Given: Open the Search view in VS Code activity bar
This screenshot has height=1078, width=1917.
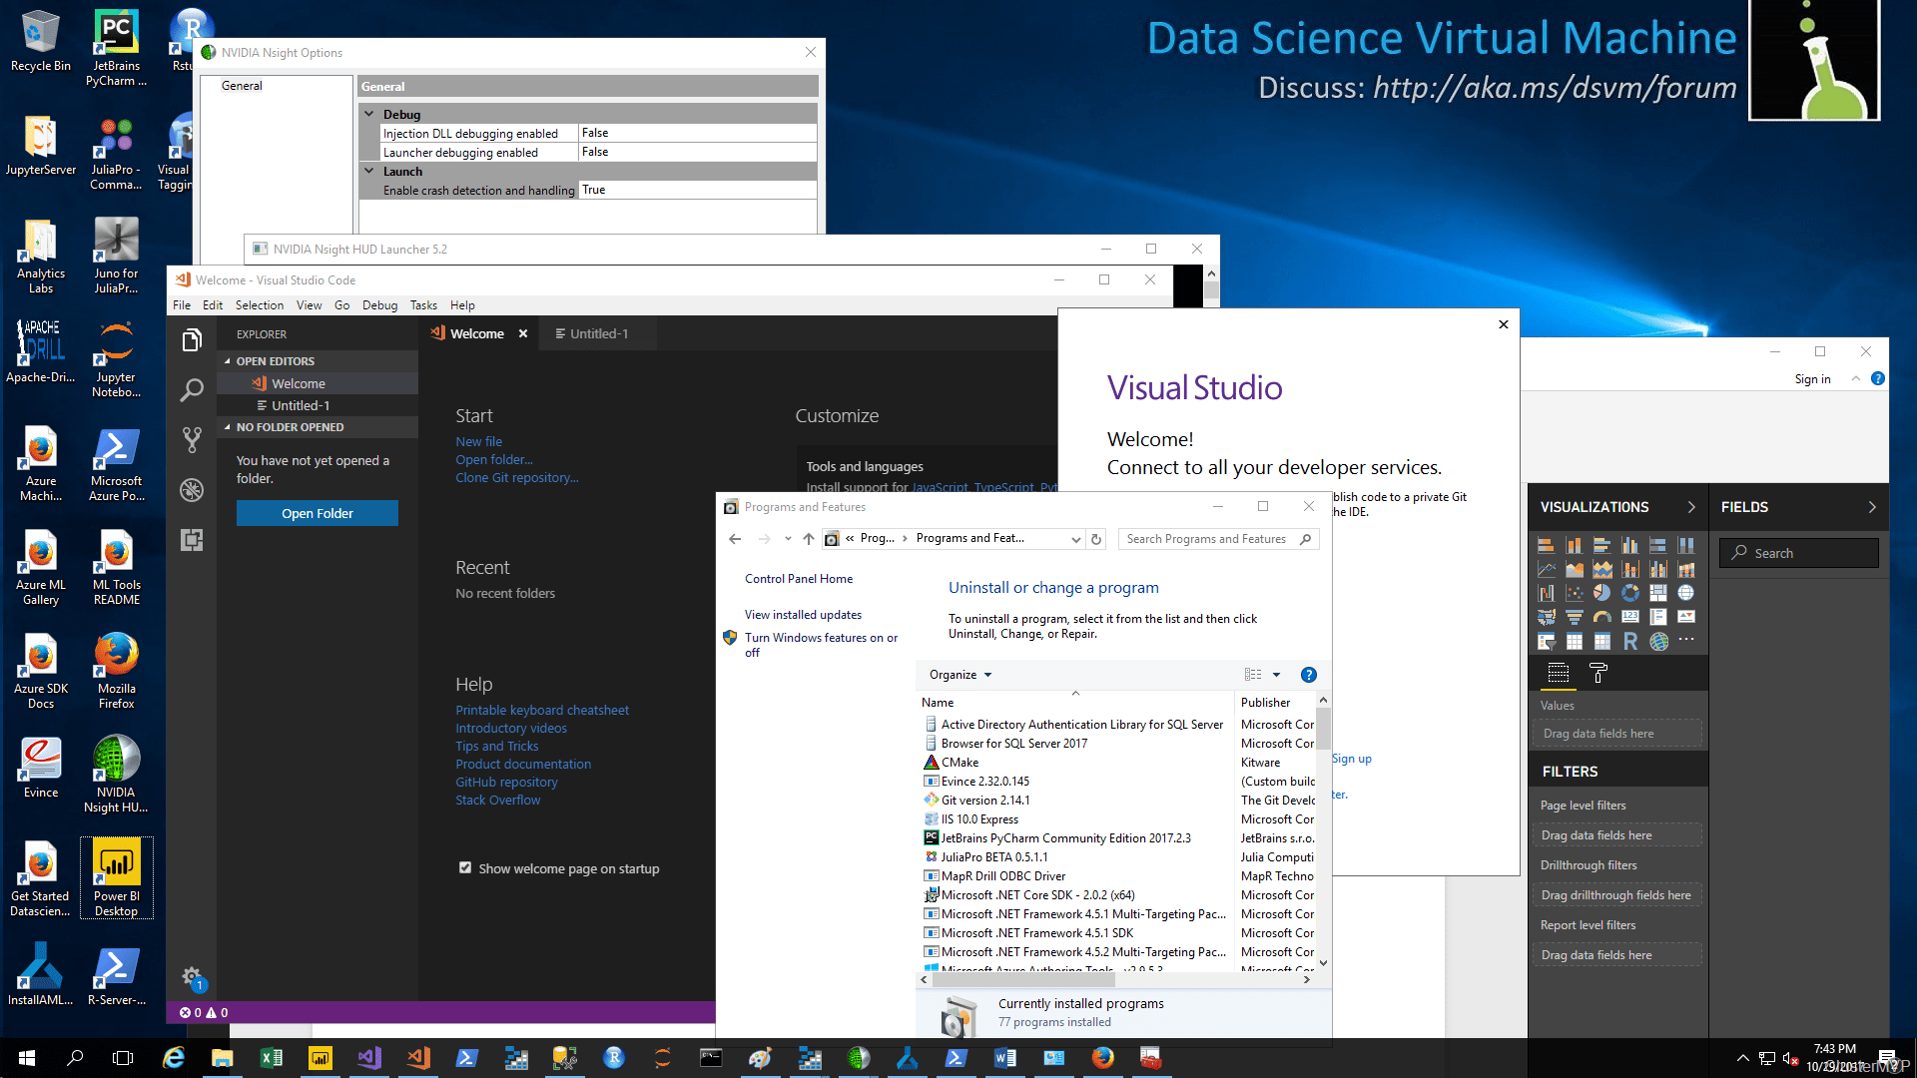Looking at the screenshot, I should point(192,390).
